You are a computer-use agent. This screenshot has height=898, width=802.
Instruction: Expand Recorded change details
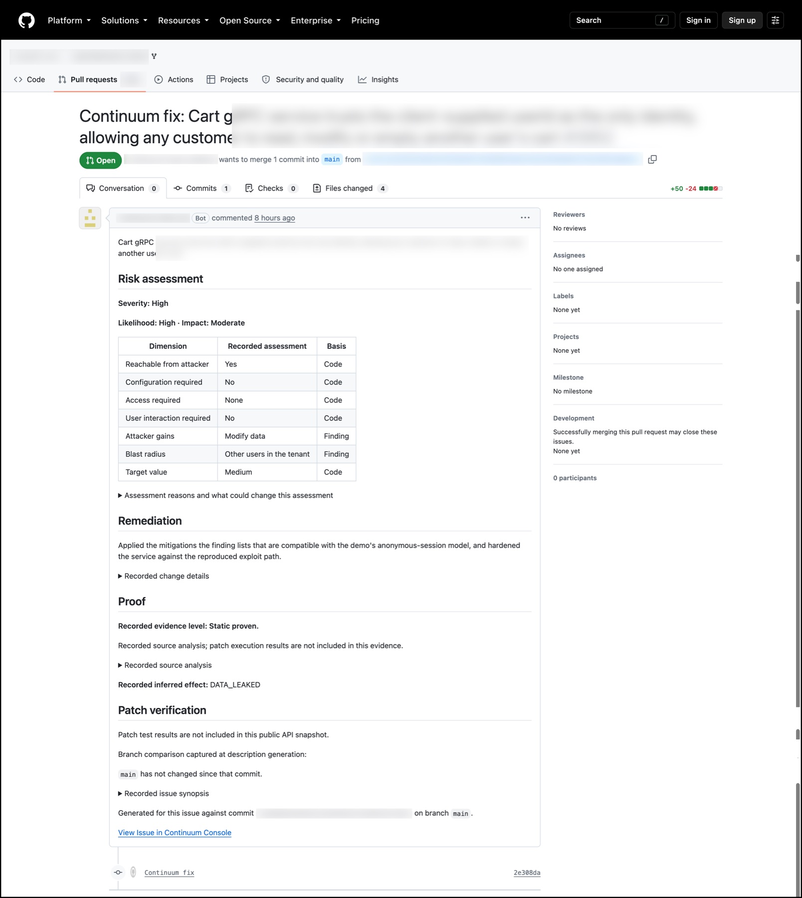(164, 576)
